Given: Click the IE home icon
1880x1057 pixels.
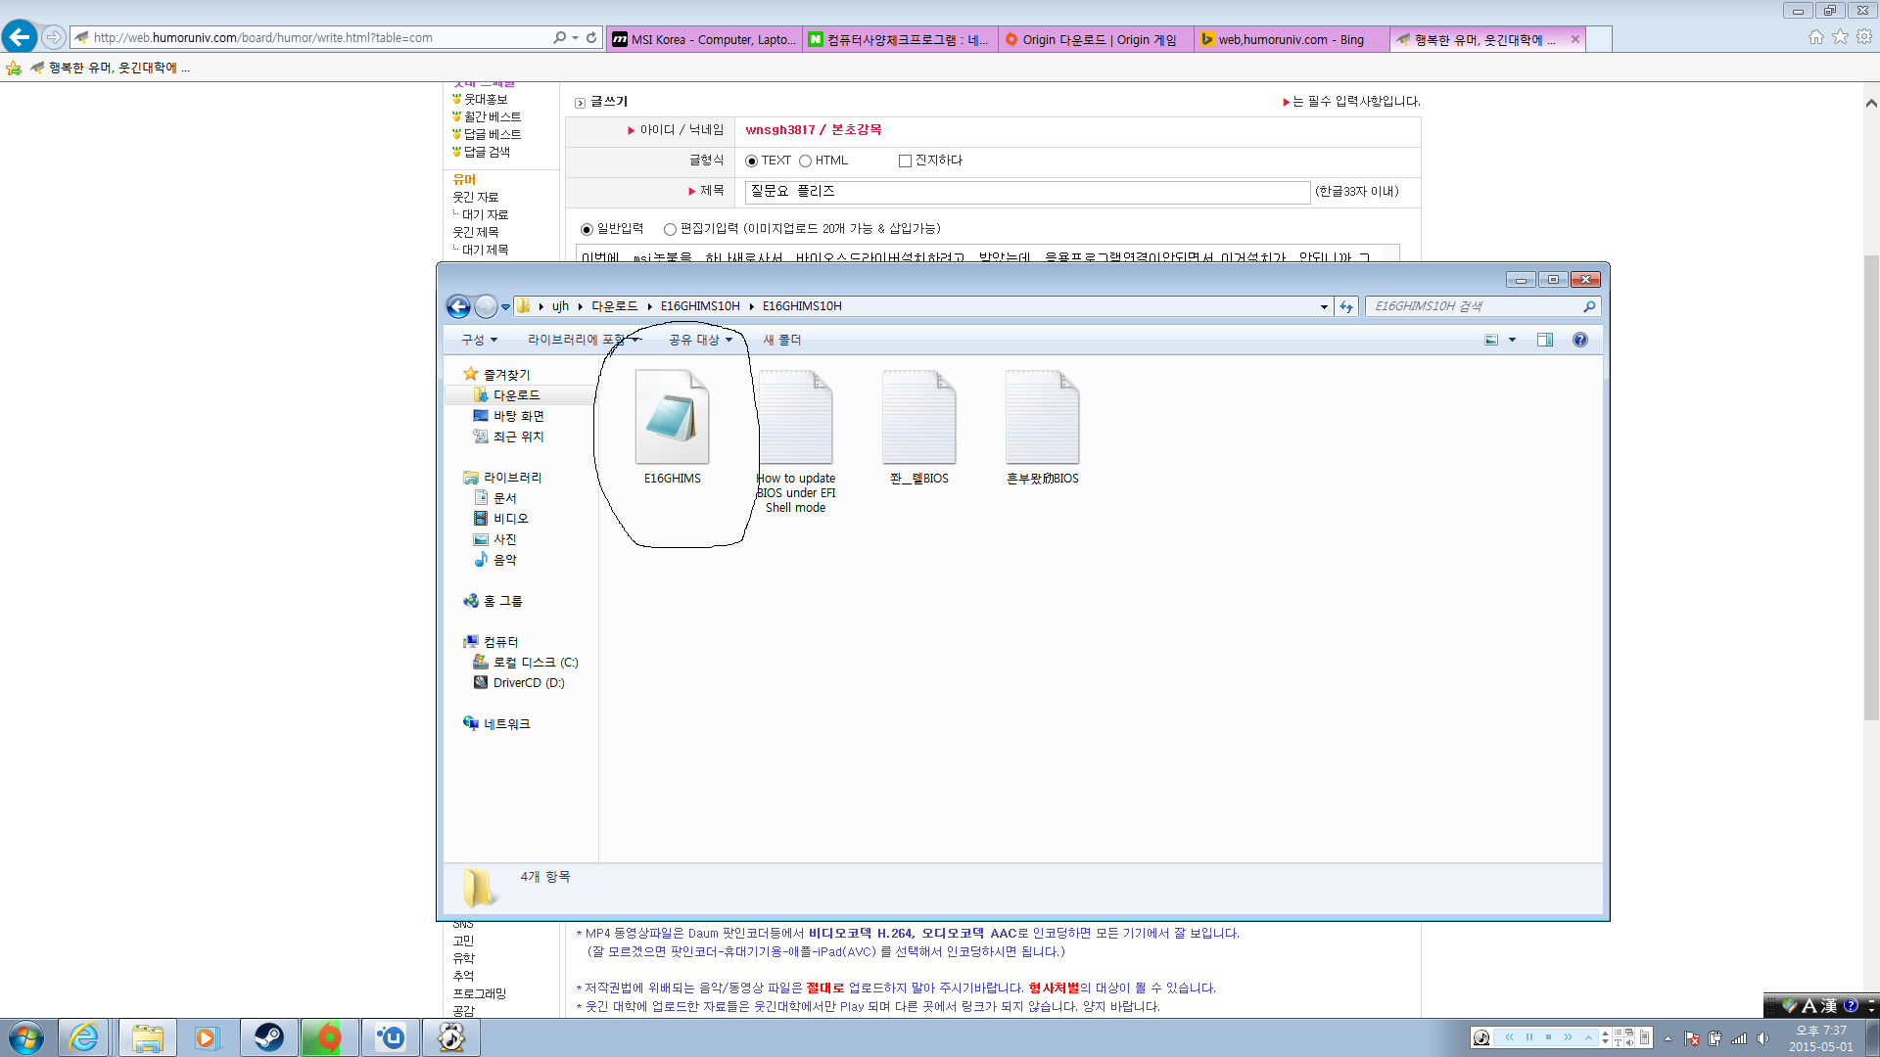Looking at the screenshot, I should [1815, 37].
